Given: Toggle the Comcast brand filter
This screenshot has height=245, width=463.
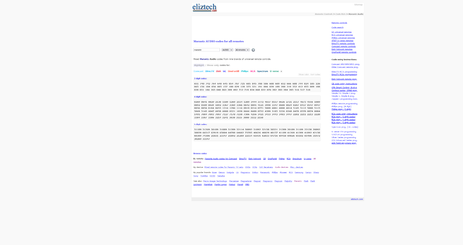Looking at the screenshot, I should pyautogui.click(x=199, y=71).
